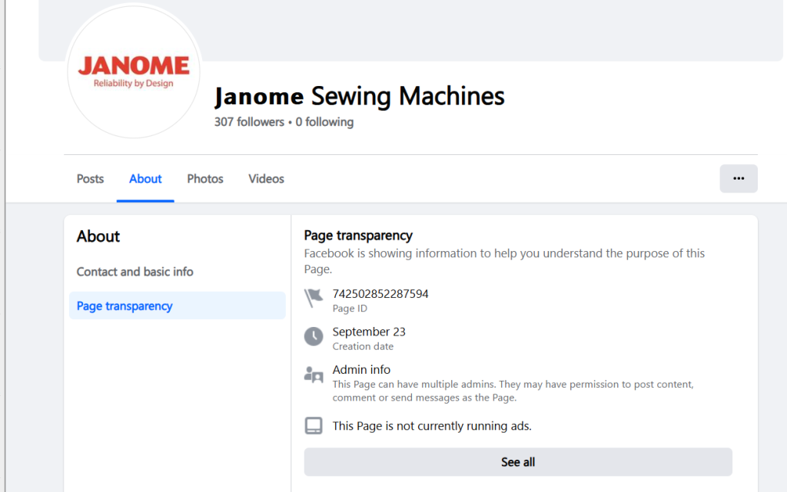Click the Page ID number 742502852287594

(x=380, y=293)
